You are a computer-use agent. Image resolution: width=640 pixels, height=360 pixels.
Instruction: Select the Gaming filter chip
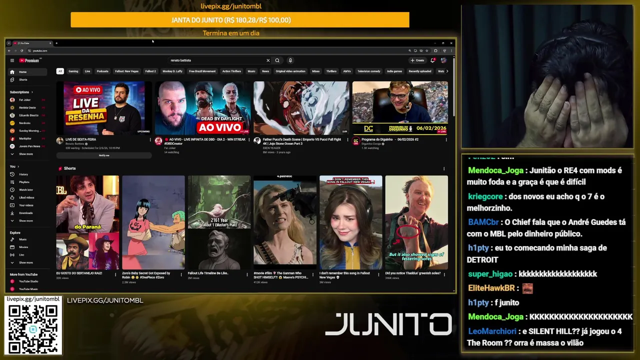(x=73, y=71)
